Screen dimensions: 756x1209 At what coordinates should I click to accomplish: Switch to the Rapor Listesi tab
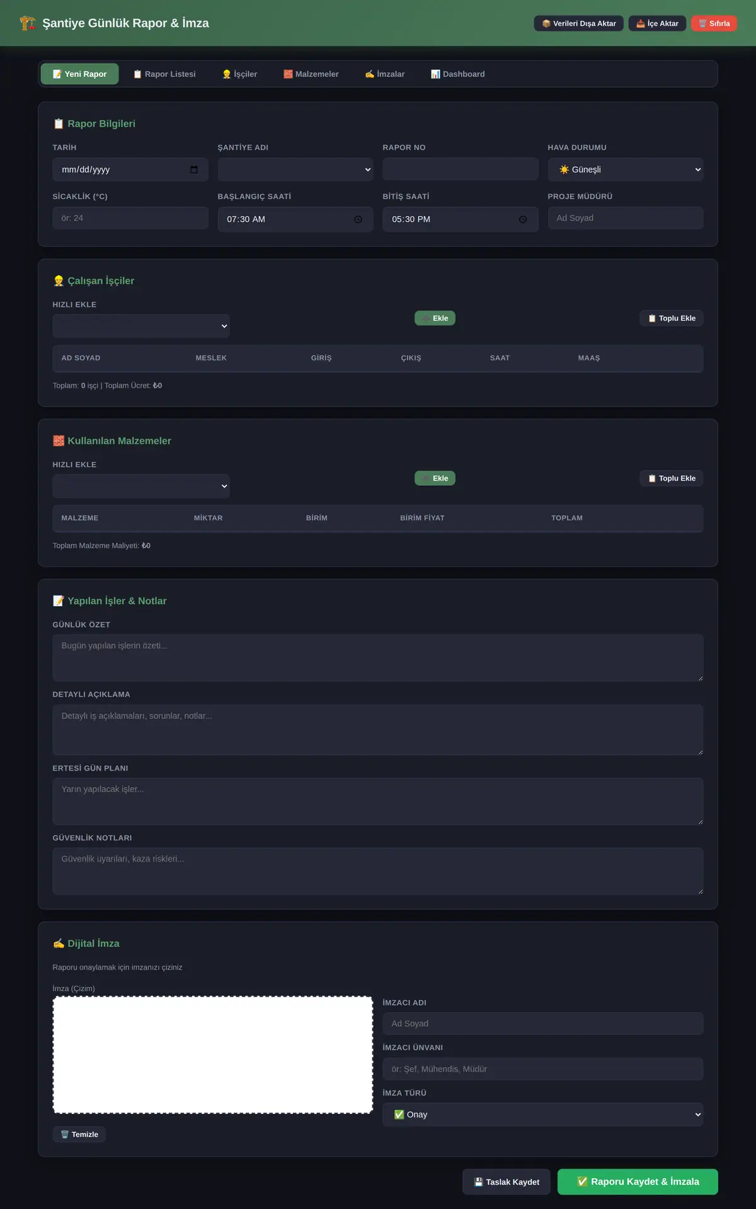pos(164,74)
